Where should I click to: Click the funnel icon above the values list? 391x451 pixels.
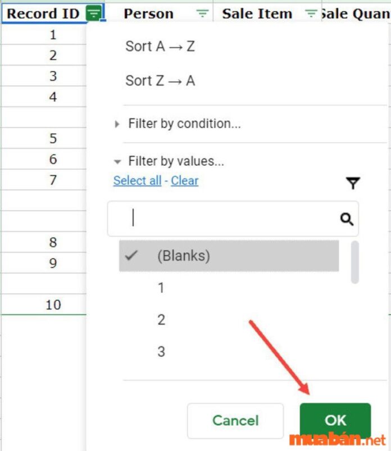pyautogui.click(x=353, y=183)
